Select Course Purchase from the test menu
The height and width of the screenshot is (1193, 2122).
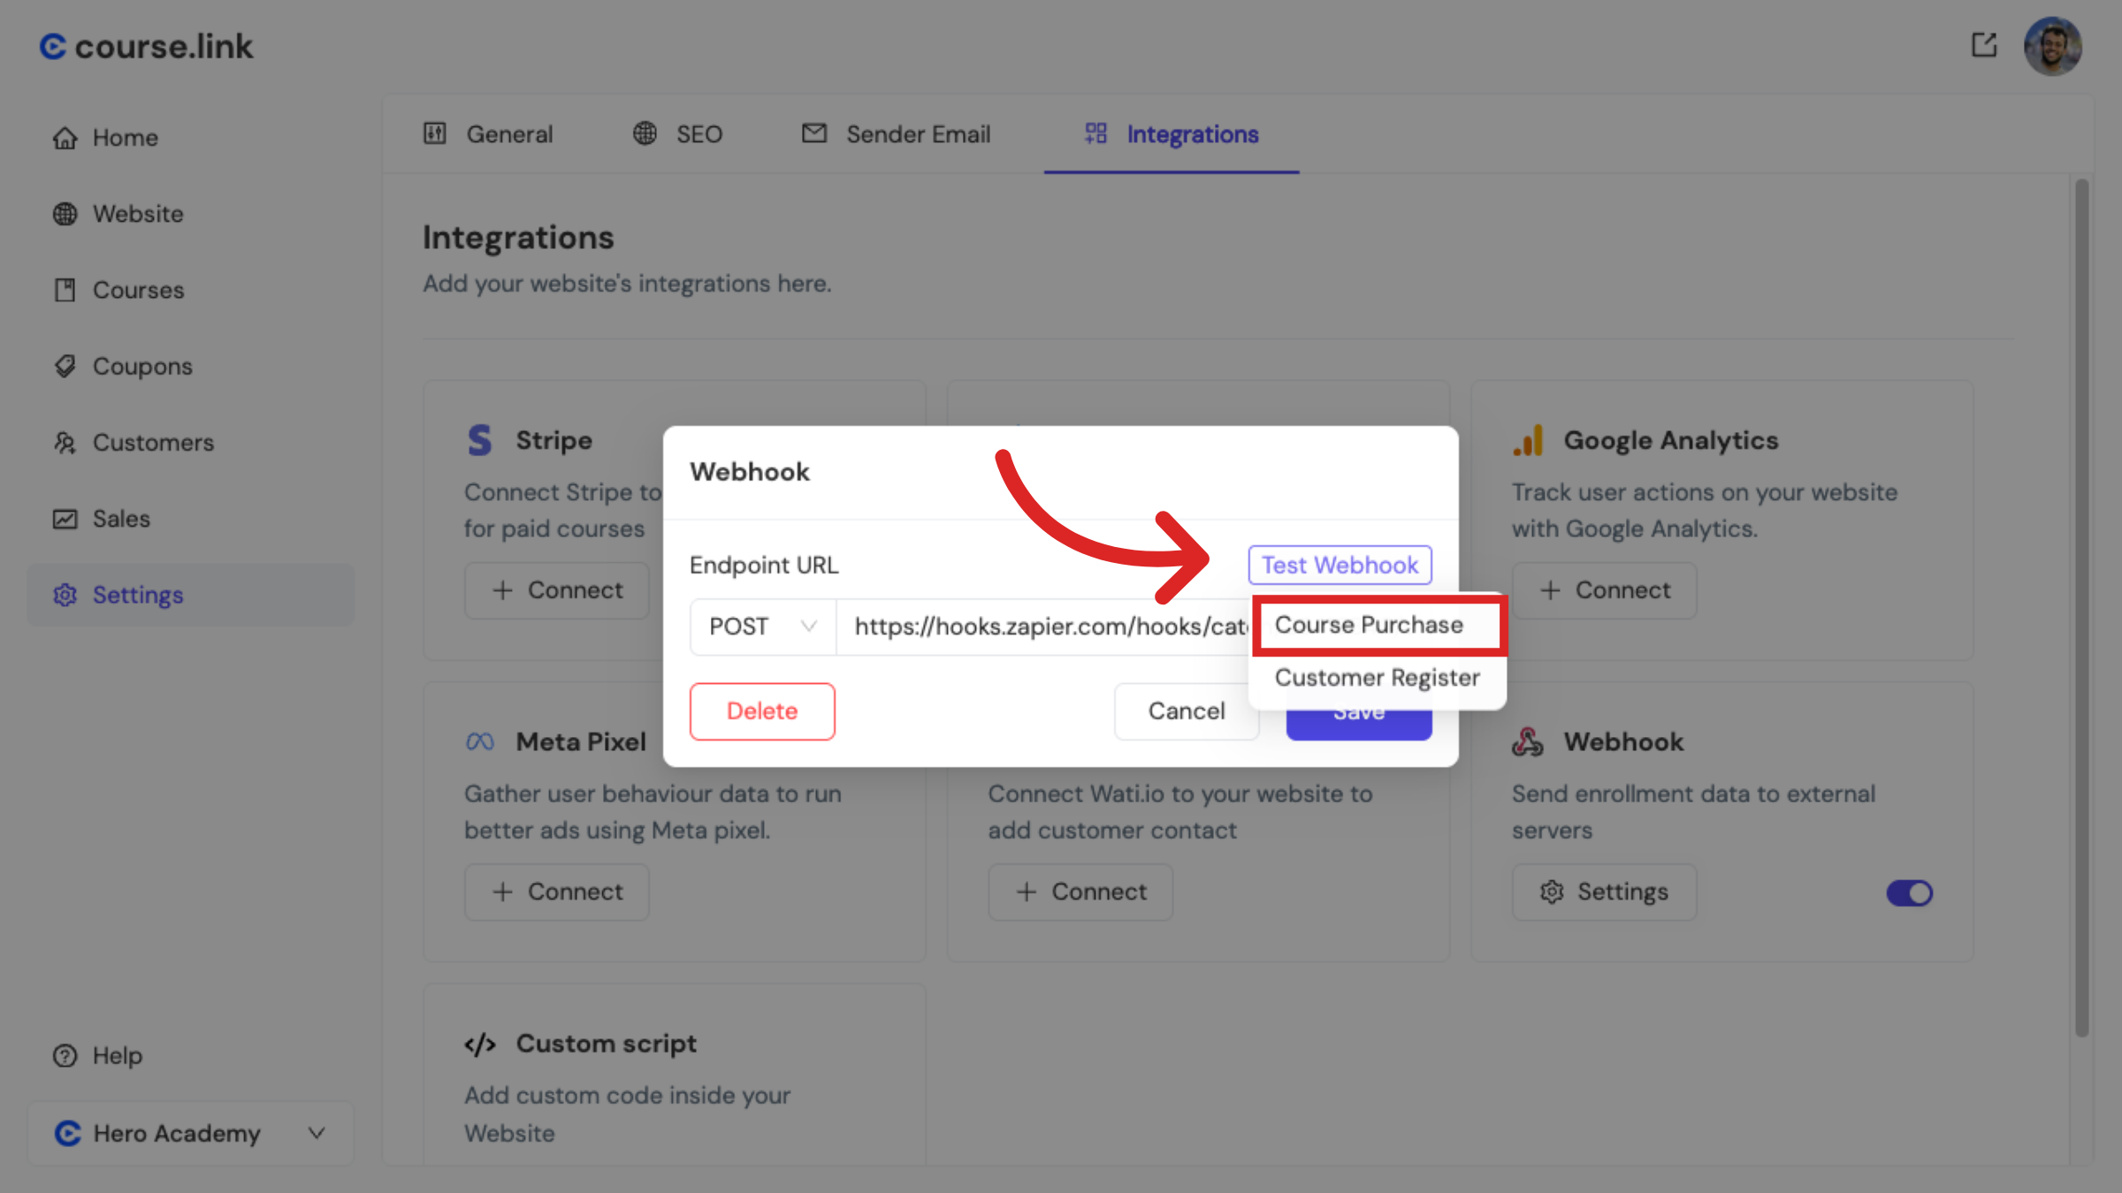pyautogui.click(x=1369, y=625)
